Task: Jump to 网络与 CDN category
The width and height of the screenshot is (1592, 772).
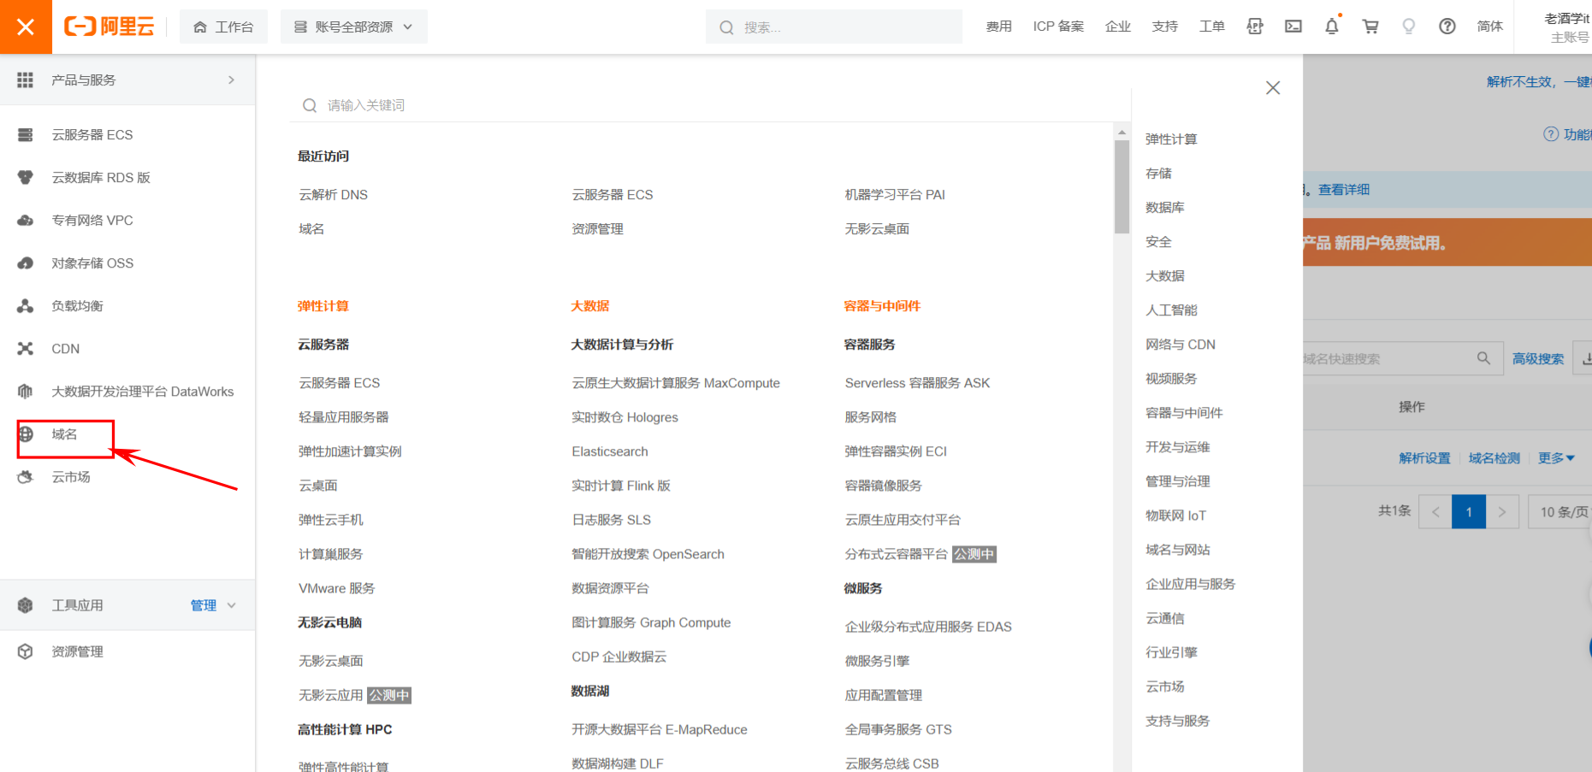Action: pos(1181,345)
